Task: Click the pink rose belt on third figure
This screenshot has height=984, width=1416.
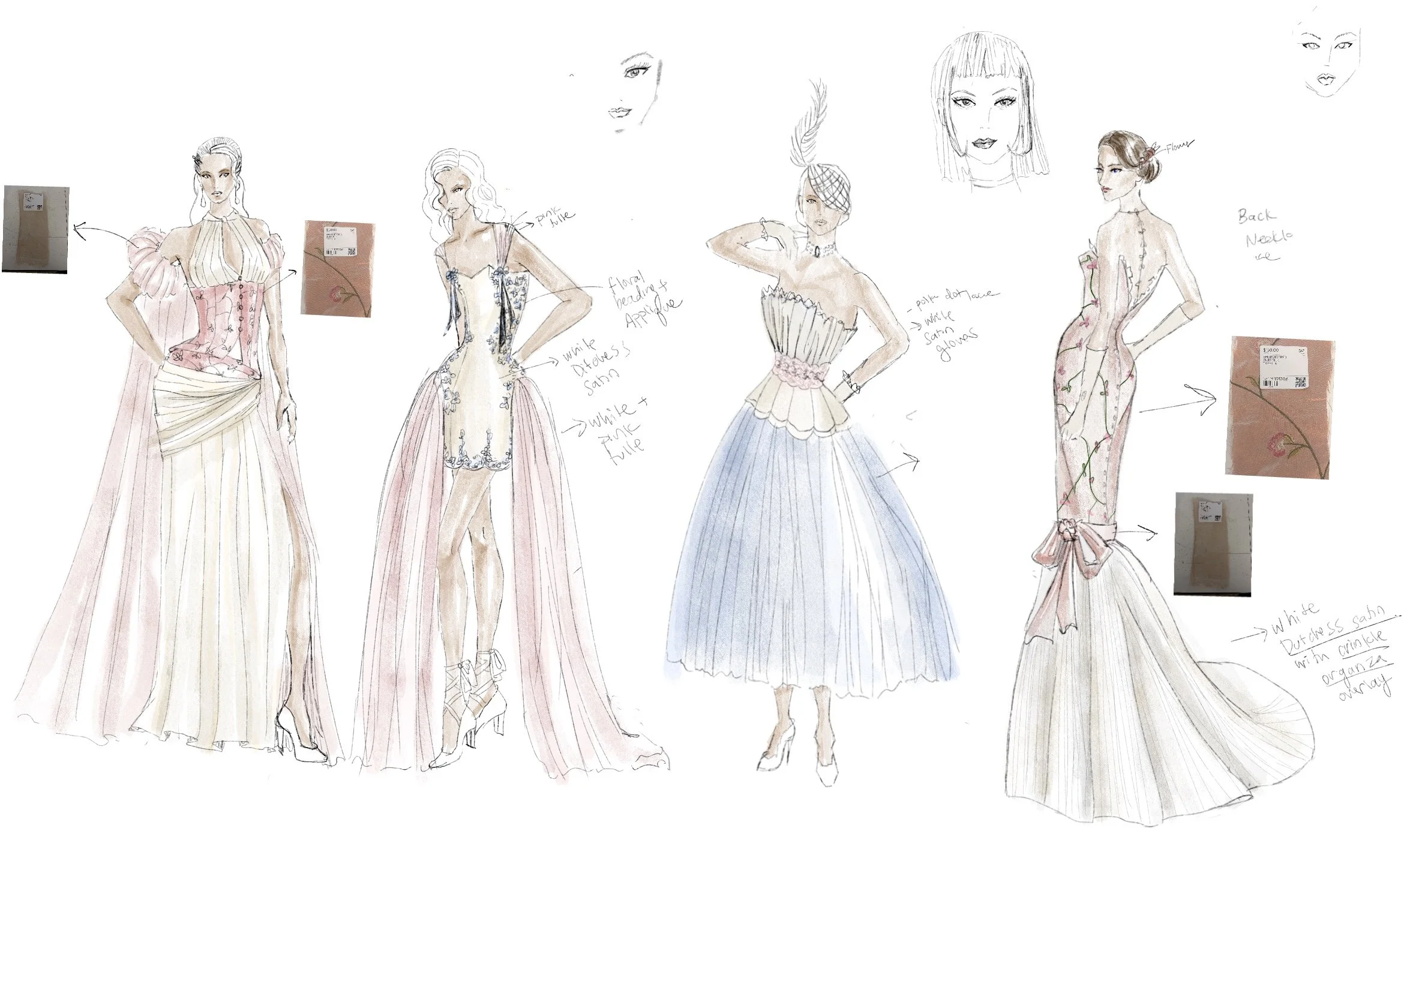Action: pos(802,373)
